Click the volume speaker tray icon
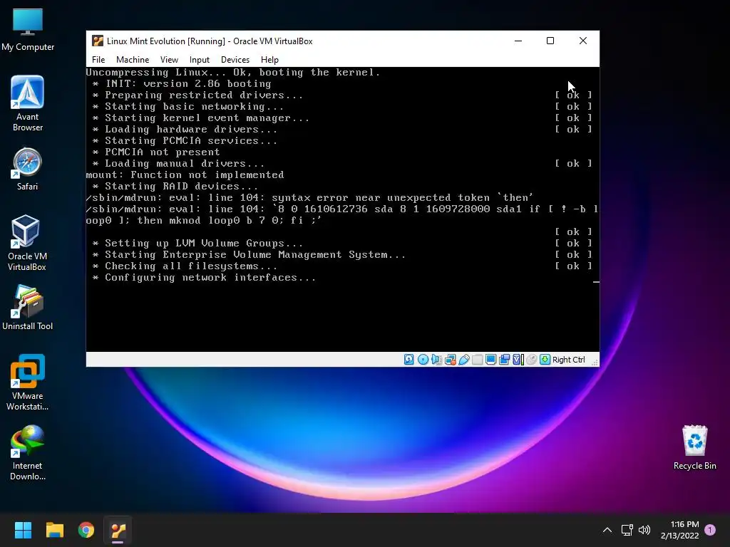Screen dimensions: 730x547 pyautogui.click(x=644, y=530)
